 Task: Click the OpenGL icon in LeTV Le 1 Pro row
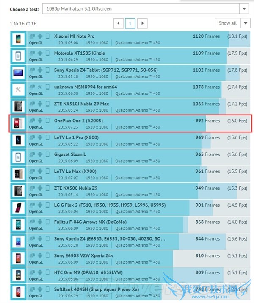coord(32,137)
